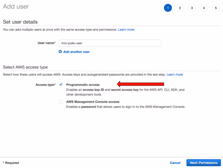Image resolution: width=223 pixels, height=168 pixels.
Task: Click the Required footnote text
Action: tap(11, 163)
